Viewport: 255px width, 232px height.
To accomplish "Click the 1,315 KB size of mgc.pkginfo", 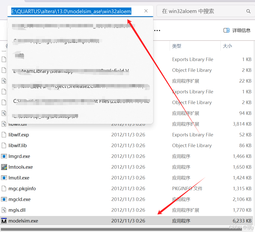I will click(242, 188).
